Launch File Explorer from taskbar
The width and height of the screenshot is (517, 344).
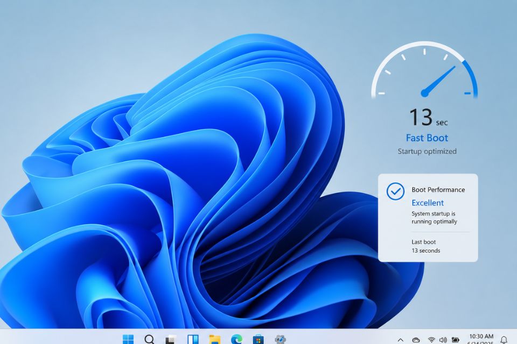tap(215, 339)
